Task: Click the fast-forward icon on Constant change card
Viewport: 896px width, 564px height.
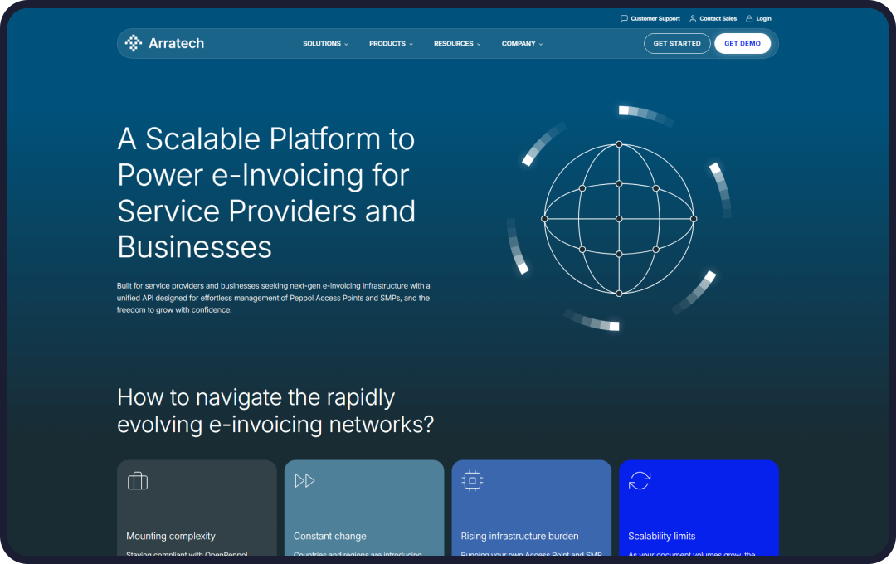Action: [304, 480]
